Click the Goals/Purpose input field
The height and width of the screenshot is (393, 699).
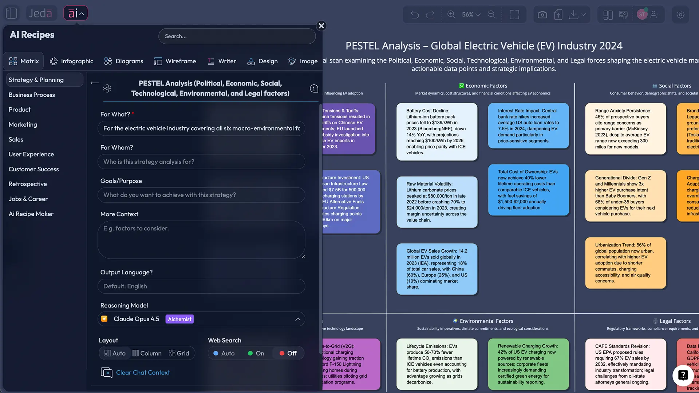point(201,195)
